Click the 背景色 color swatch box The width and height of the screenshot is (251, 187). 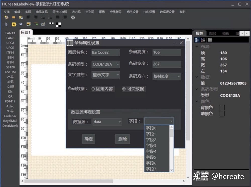point(222,108)
